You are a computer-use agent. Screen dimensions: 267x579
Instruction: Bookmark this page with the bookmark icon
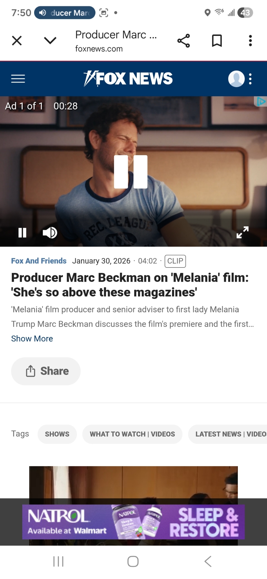217,41
